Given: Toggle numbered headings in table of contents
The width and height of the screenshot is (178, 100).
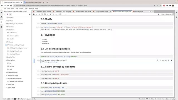Looking at the screenshot, I should tap(8, 14).
